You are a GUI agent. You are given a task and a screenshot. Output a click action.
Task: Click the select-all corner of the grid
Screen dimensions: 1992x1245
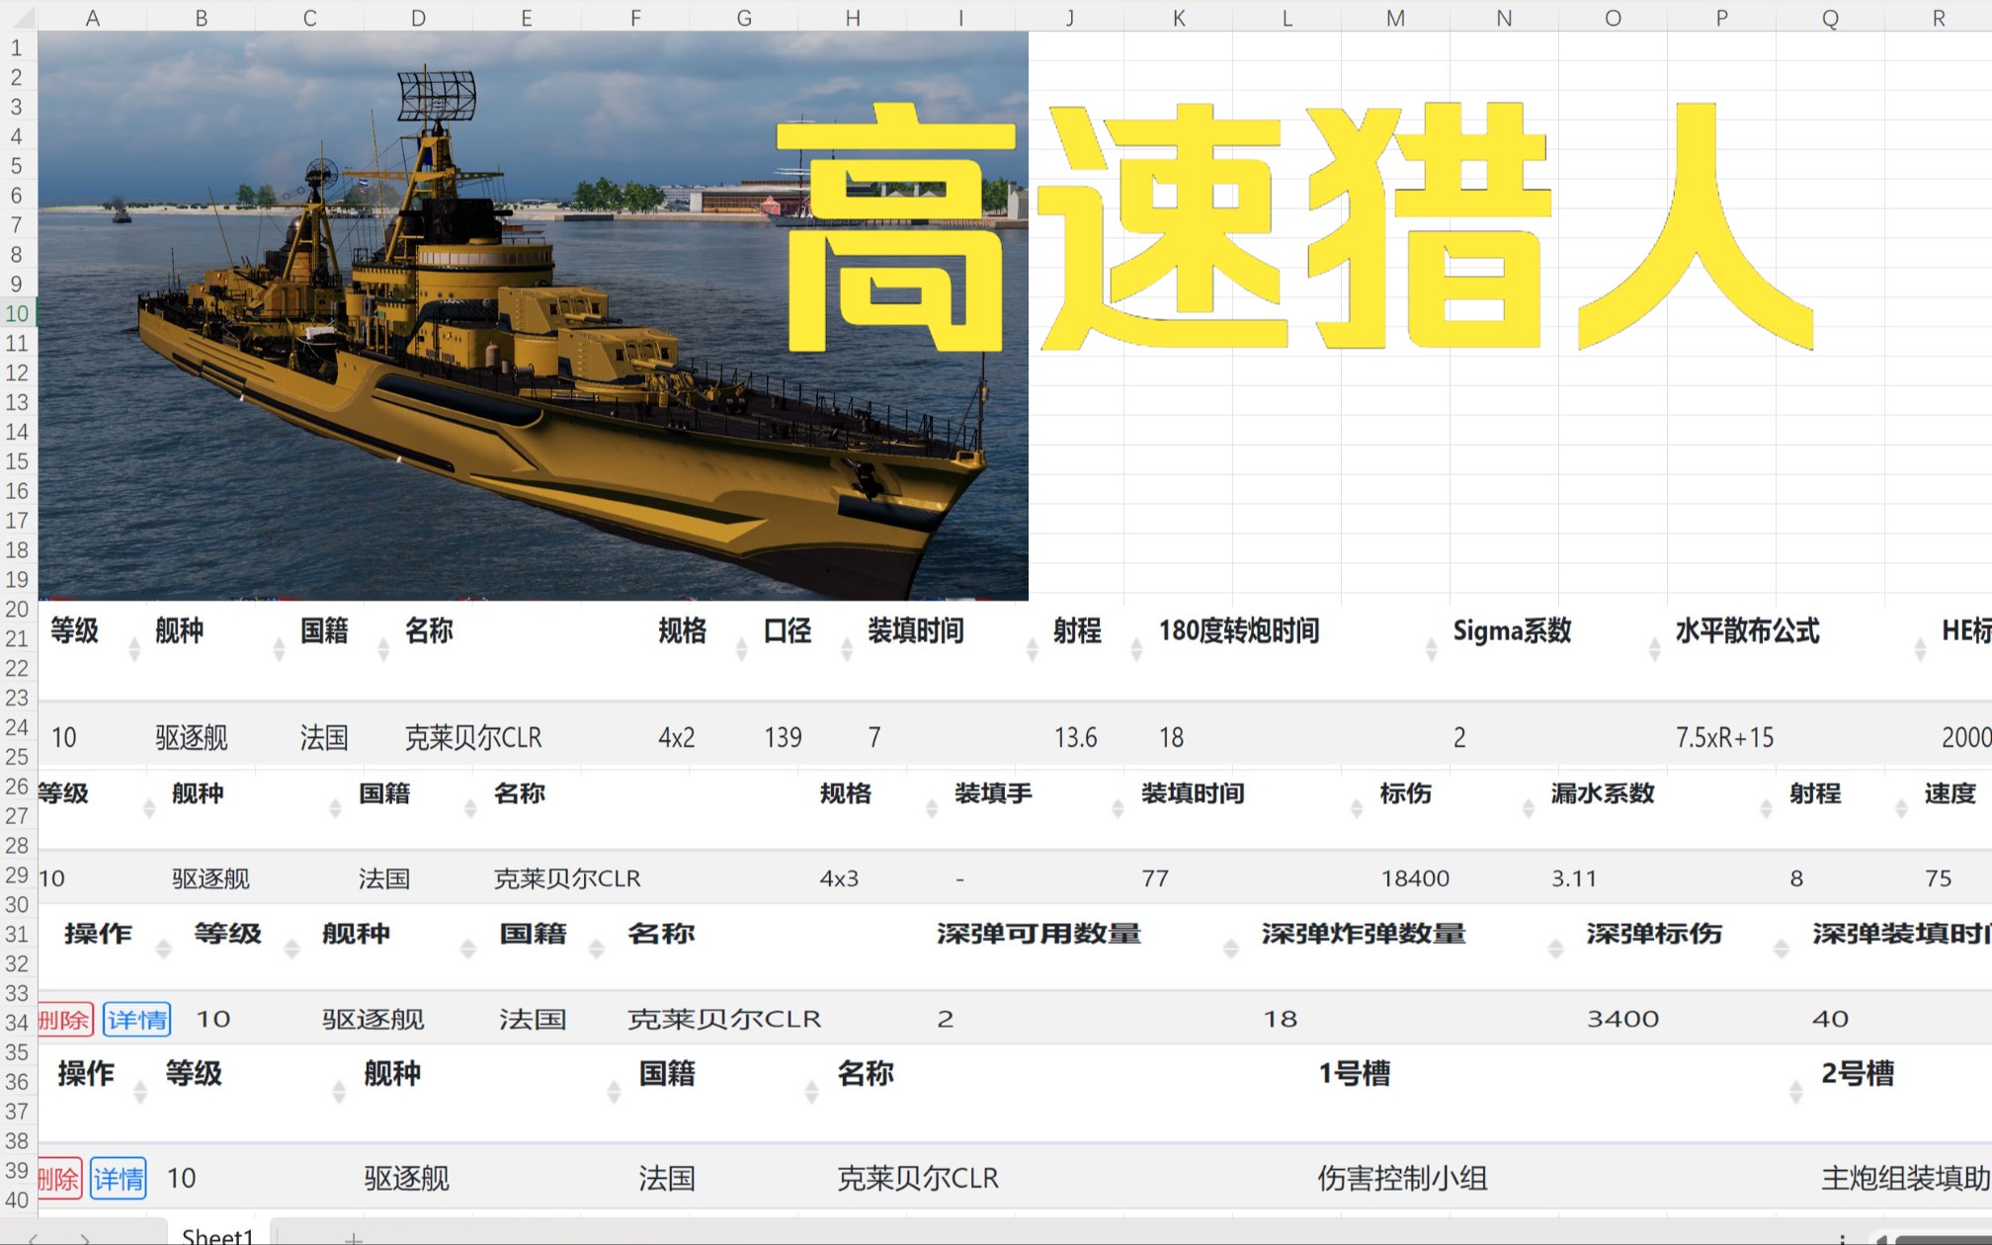18,17
